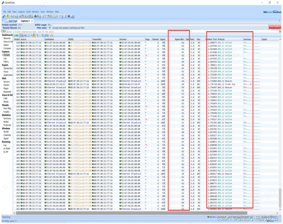Open the Edit menu
Screen dimensions: 283x224
pyautogui.click(x=9, y=12)
